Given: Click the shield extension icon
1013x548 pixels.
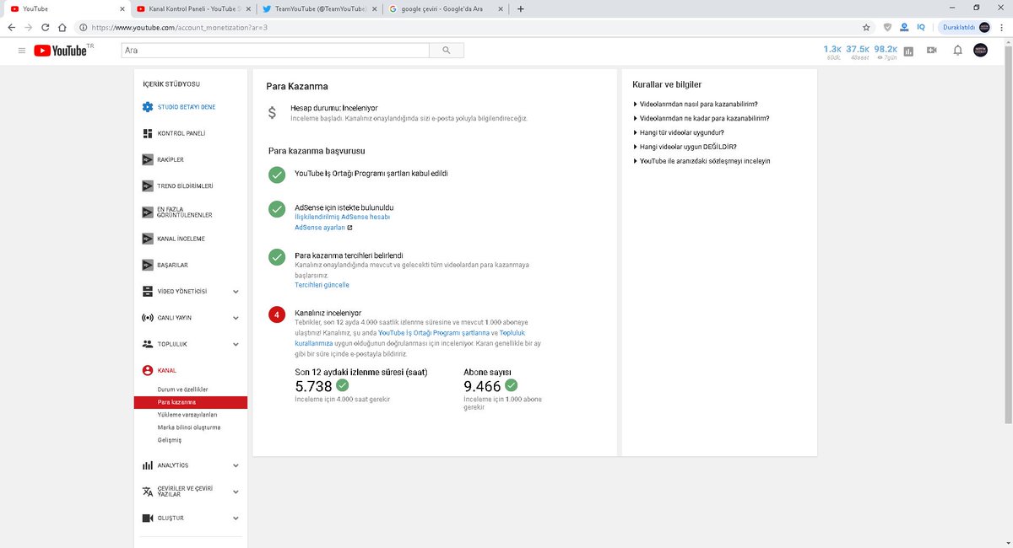Looking at the screenshot, I should click(x=886, y=27).
